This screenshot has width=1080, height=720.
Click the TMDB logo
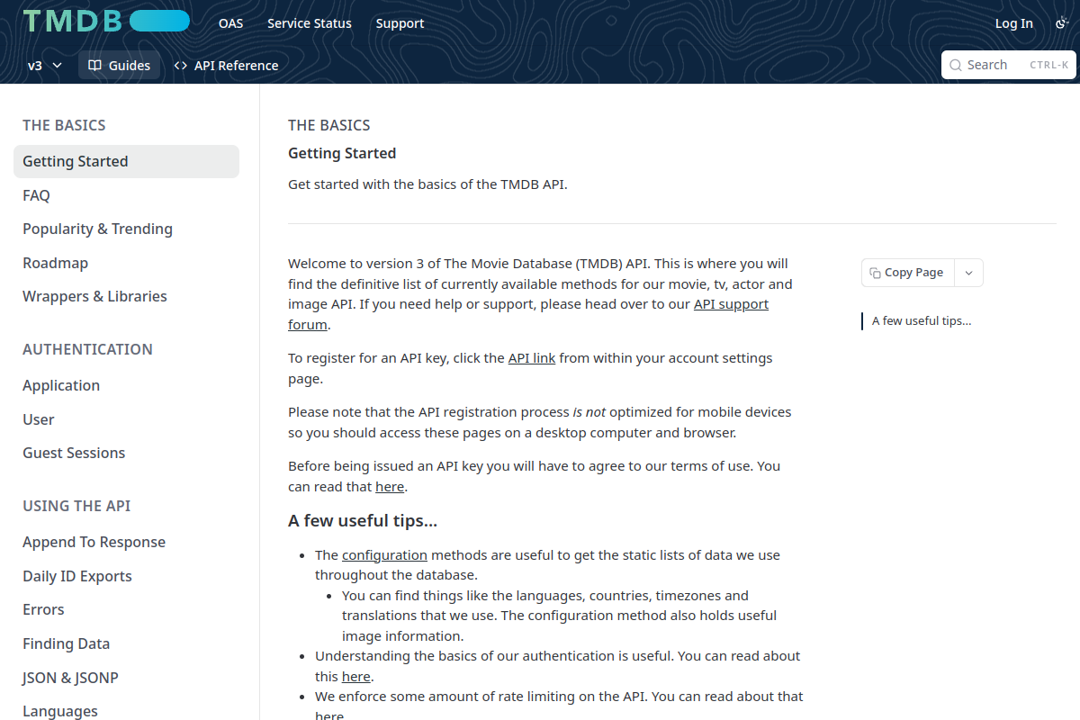tap(106, 22)
